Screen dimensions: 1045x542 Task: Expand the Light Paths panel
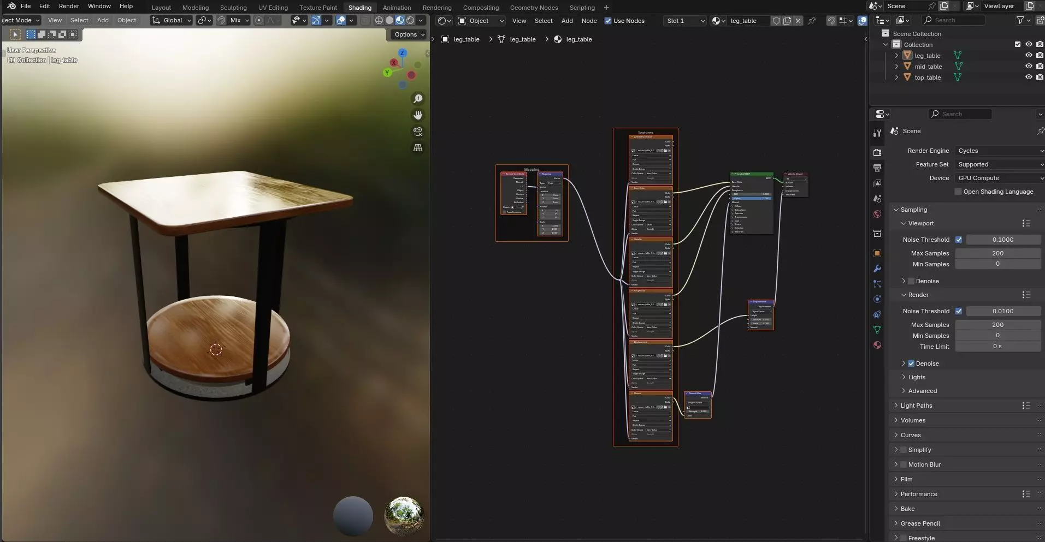click(916, 406)
